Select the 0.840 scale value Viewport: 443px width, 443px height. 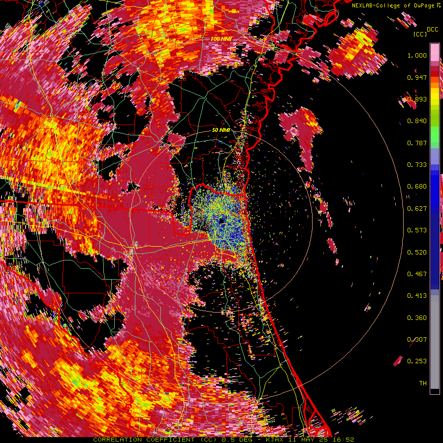[x=417, y=121]
